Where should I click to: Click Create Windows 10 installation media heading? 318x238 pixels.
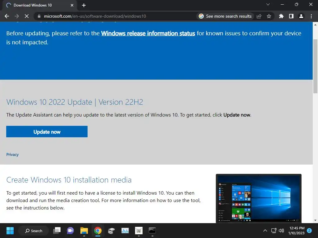click(69, 180)
